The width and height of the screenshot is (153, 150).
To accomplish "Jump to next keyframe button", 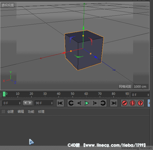I will tap(103, 103).
